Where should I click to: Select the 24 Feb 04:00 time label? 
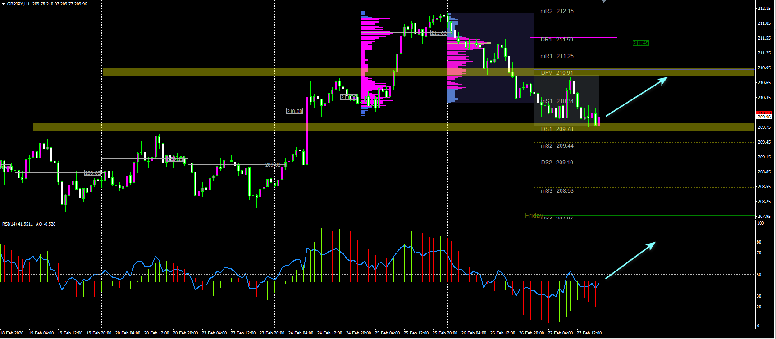(301, 333)
